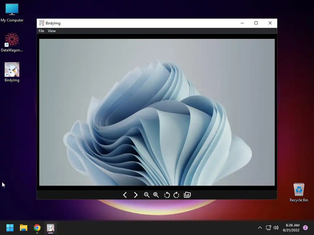The height and width of the screenshot is (235, 314).
Task: Open the View menu
Action: 52,31
